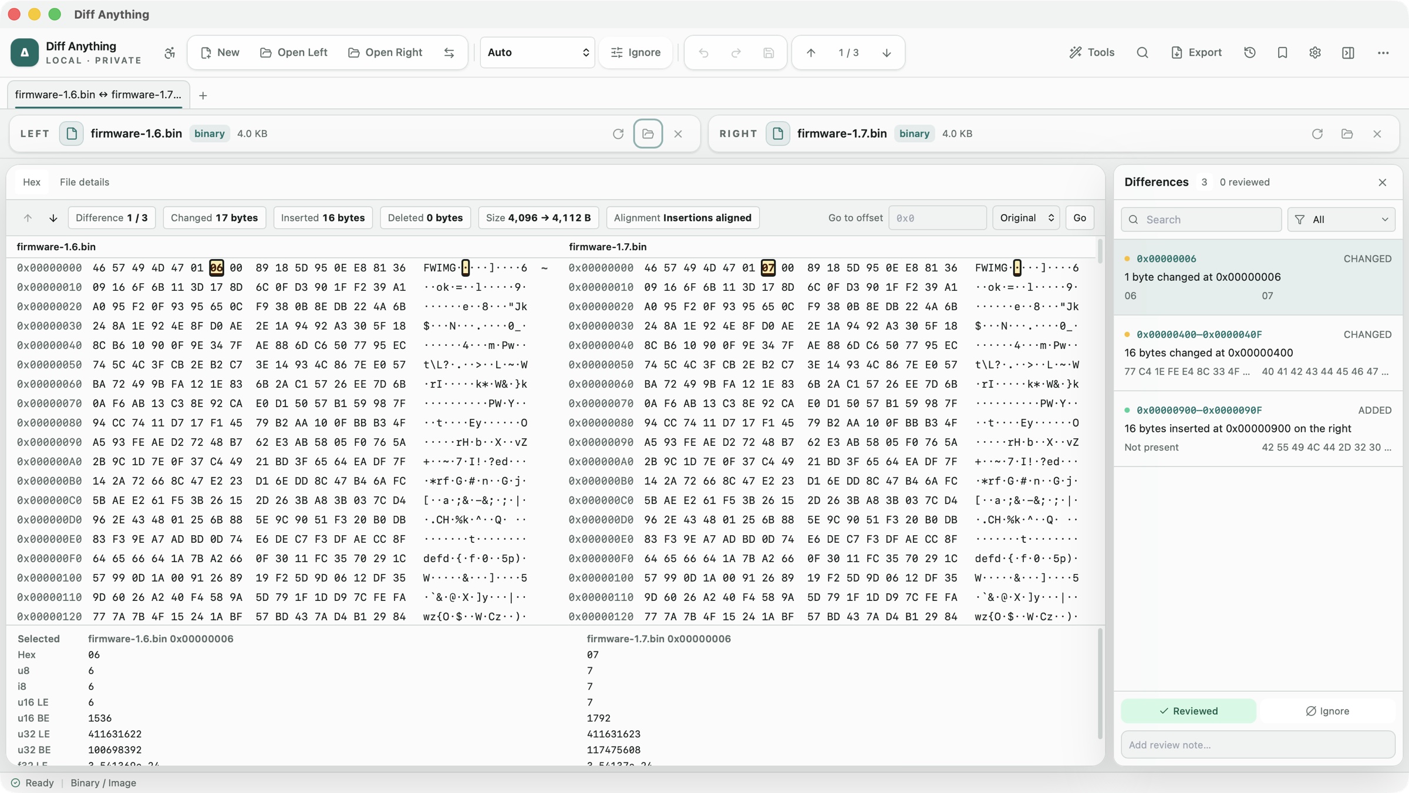The width and height of the screenshot is (1409, 793).
Task: Open the settings gear icon
Action: pos(1315,53)
